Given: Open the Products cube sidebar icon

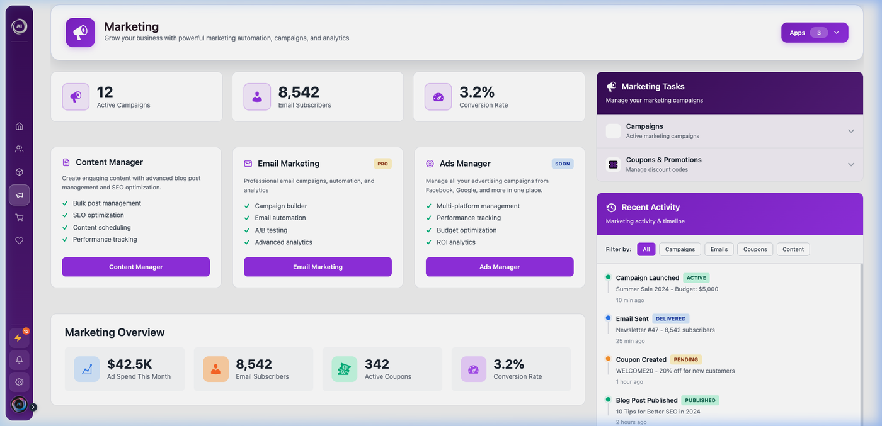Looking at the screenshot, I should pyautogui.click(x=19, y=172).
